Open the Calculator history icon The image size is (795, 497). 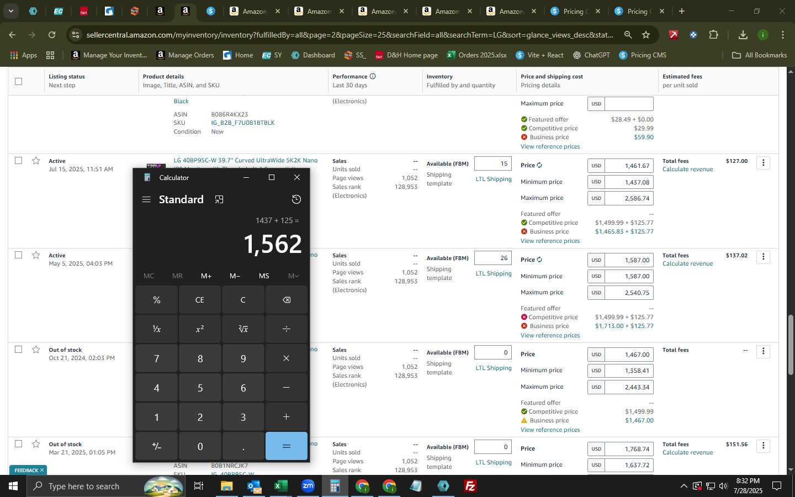[296, 199]
